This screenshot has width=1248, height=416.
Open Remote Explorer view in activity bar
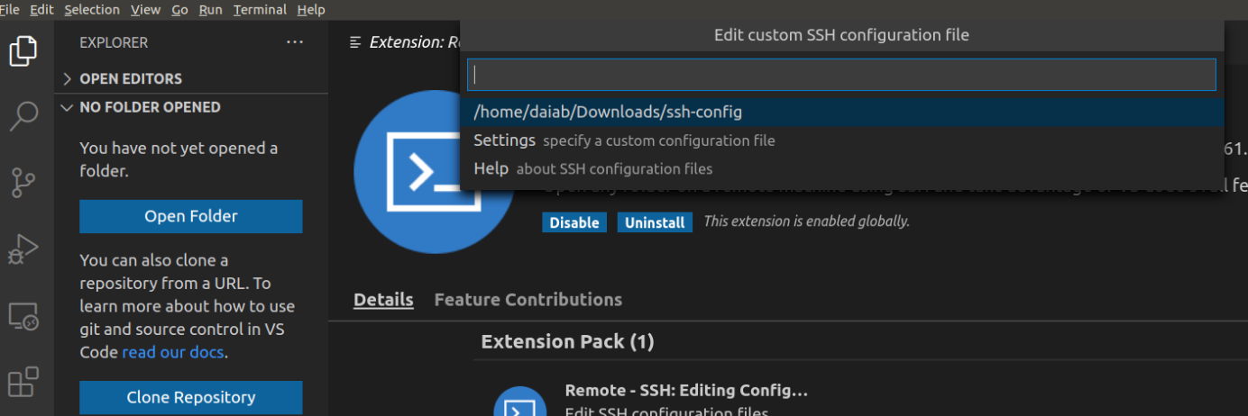click(23, 315)
